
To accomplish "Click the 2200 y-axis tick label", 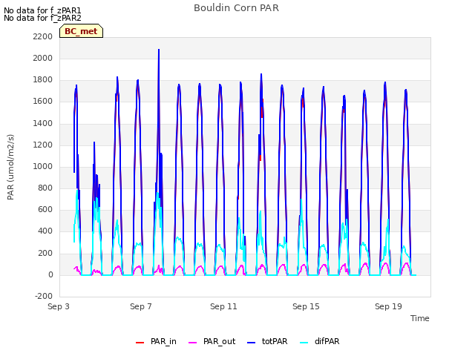I will [x=43, y=36].
